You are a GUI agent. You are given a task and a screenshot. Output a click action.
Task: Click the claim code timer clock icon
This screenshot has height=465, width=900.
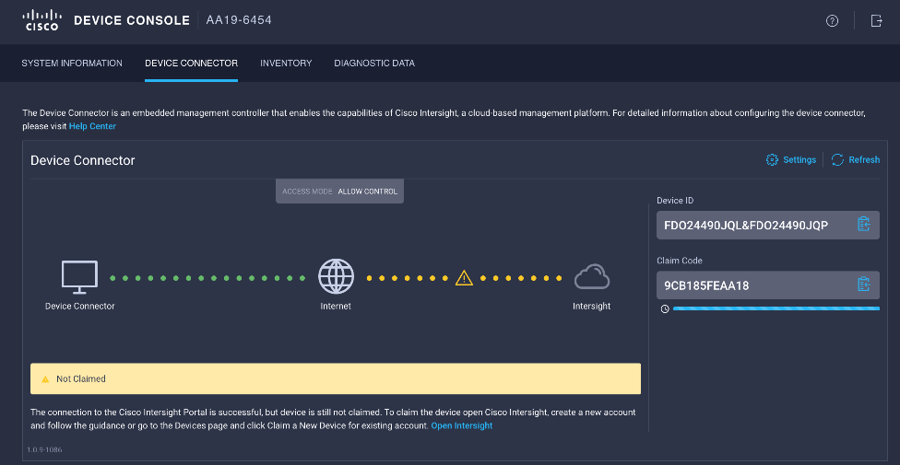click(x=665, y=309)
